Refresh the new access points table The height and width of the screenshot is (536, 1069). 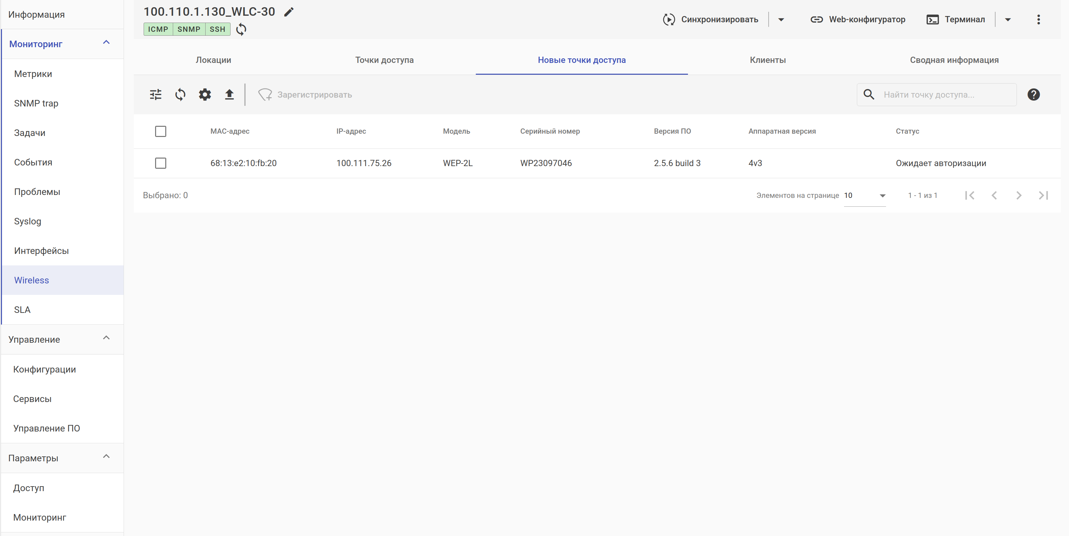pos(180,94)
